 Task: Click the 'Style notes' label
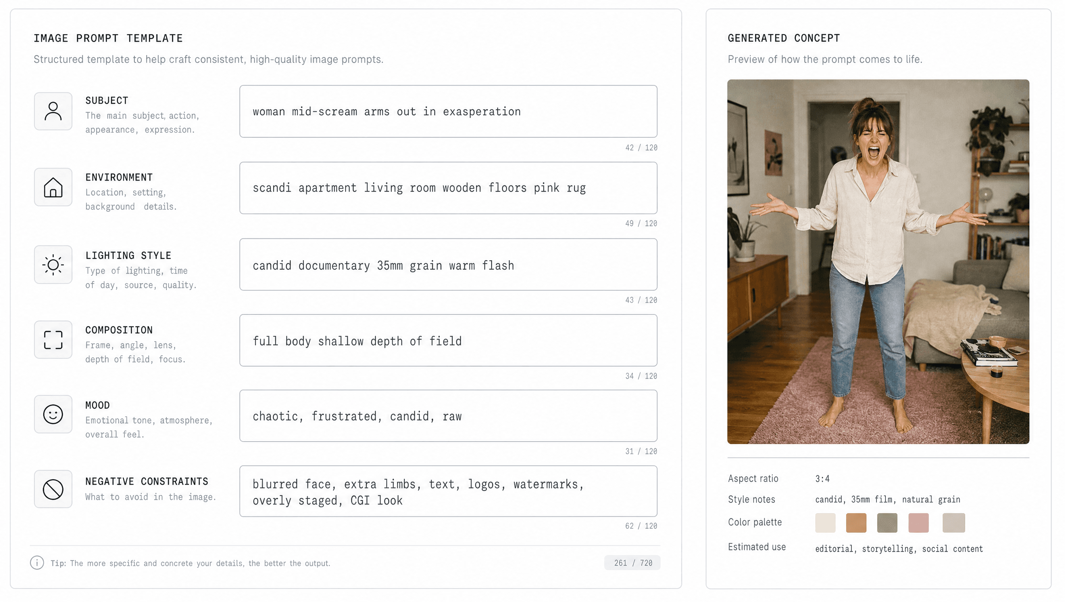[x=752, y=499]
